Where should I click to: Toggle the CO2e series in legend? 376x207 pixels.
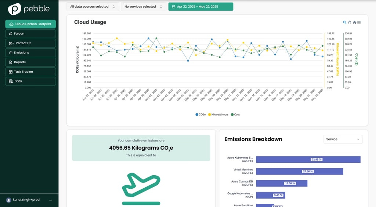point(200,114)
